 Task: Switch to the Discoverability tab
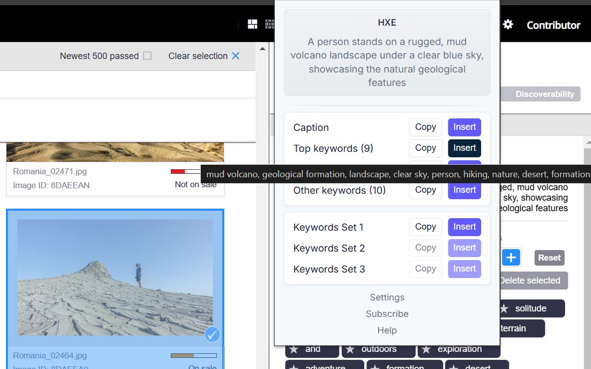tap(545, 94)
